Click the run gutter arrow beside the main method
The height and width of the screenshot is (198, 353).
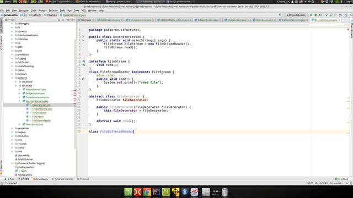[83, 40]
